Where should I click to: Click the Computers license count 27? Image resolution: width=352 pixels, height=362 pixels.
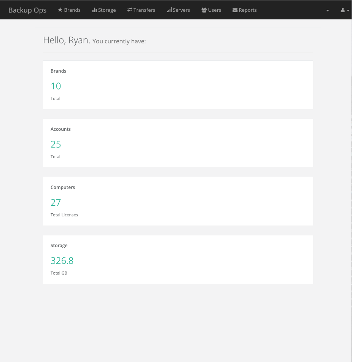point(56,202)
